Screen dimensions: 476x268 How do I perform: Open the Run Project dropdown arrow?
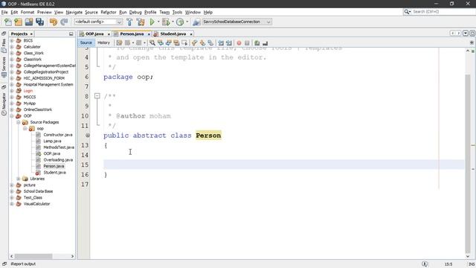pos(158,22)
